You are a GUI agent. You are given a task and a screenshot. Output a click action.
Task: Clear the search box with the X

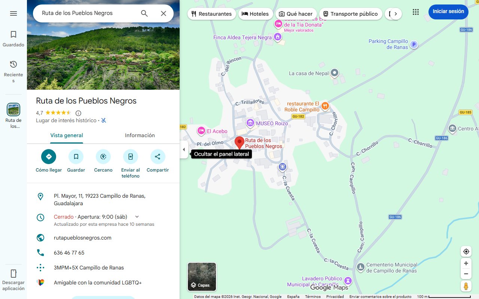(164, 13)
